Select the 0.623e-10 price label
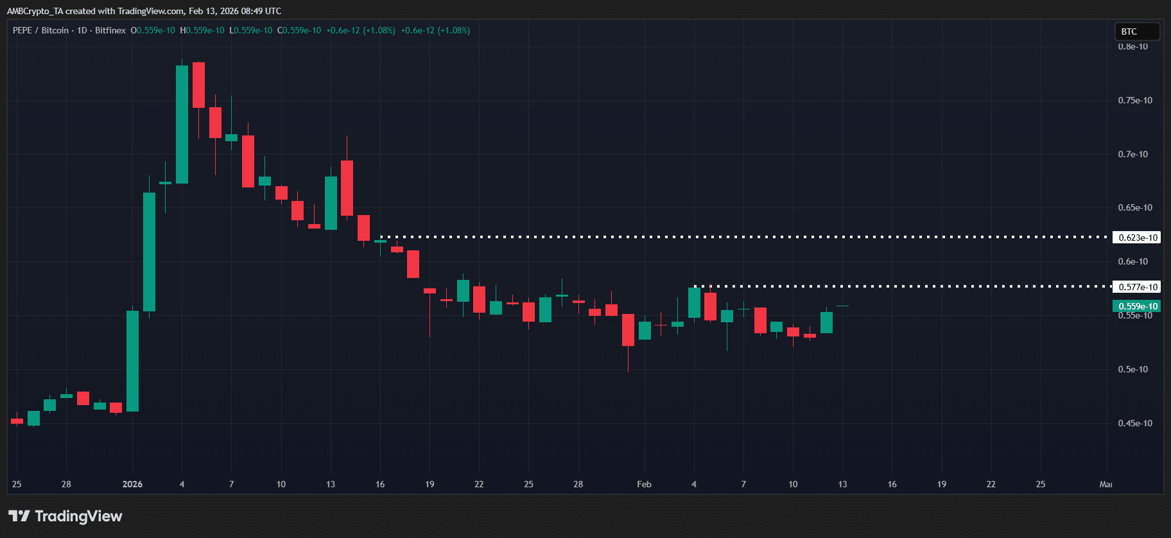 (1138, 238)
